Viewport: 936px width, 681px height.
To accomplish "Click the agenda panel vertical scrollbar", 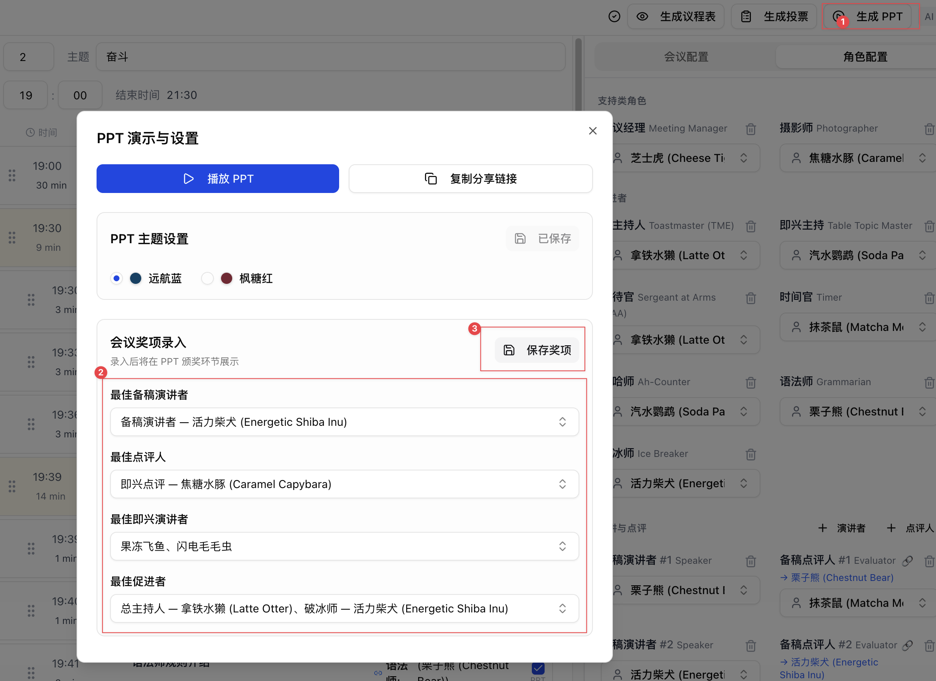I will click(578, 74).
